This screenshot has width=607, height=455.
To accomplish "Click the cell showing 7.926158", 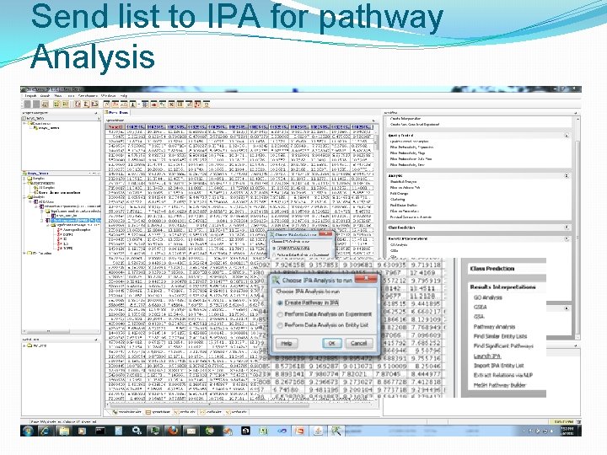I will tap(287, 265).
